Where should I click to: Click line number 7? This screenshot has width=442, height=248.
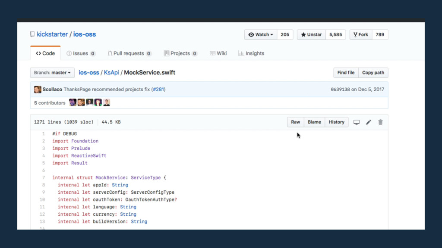click(x=44, y=178)
